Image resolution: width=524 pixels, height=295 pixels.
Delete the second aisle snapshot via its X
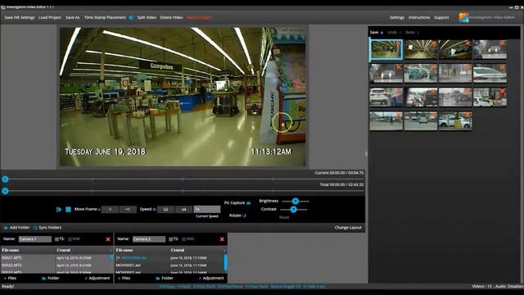433,43
